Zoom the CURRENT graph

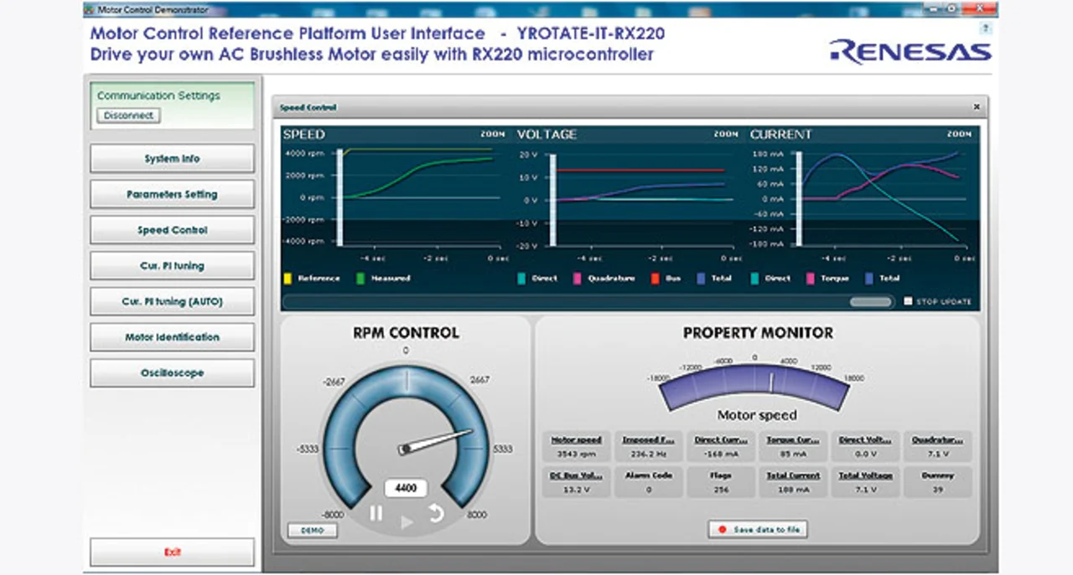[959, 134]
